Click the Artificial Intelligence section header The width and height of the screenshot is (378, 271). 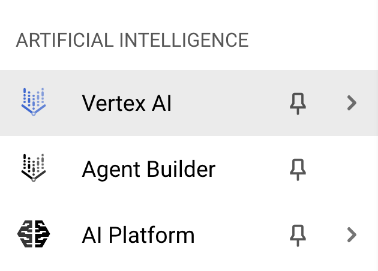(132, 41)
